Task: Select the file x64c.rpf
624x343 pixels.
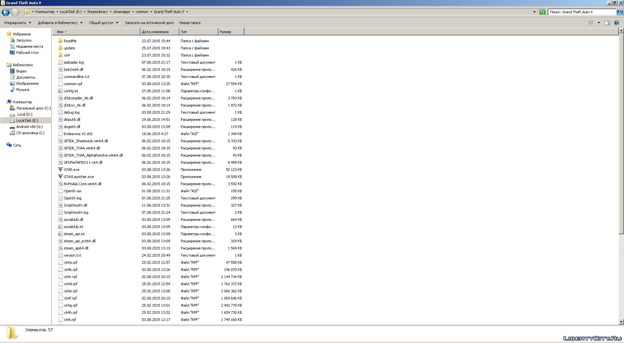Action: (71, 277)
